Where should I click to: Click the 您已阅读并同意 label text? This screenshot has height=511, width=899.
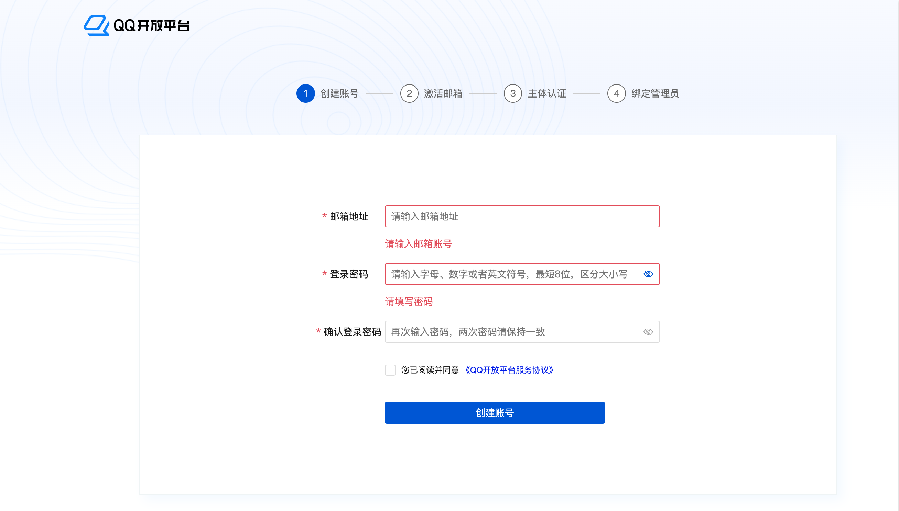pyautogui.click(x=430, y=370)
